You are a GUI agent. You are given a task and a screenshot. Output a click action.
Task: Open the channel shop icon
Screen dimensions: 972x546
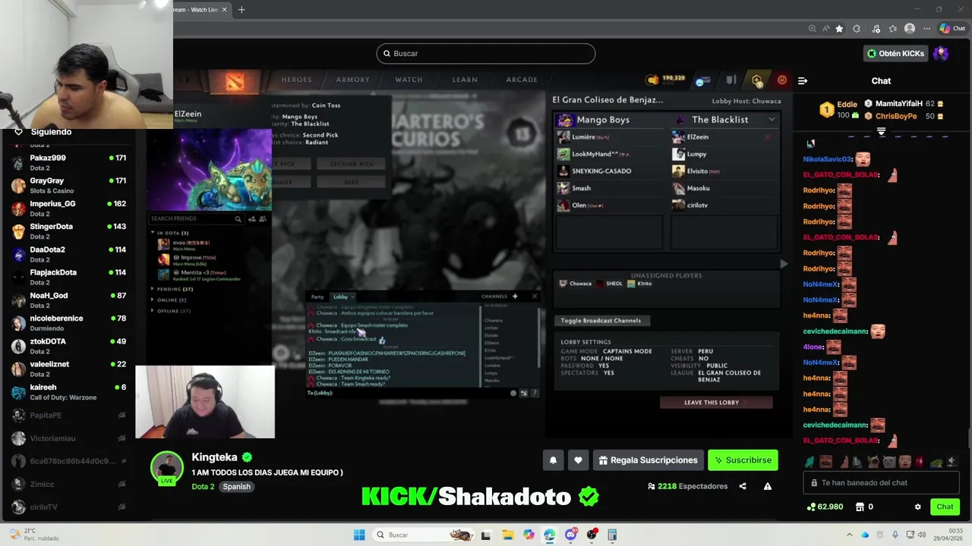tap(860, 507)
